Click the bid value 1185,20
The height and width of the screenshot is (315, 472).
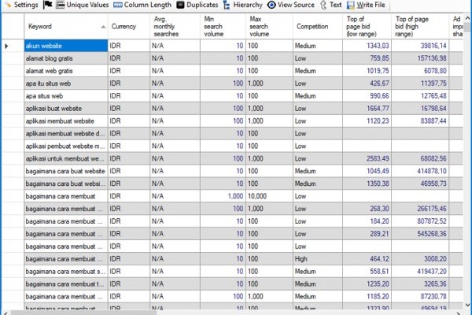378,297
